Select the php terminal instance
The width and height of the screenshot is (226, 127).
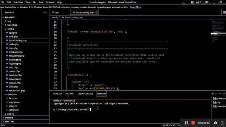point(219,102)
